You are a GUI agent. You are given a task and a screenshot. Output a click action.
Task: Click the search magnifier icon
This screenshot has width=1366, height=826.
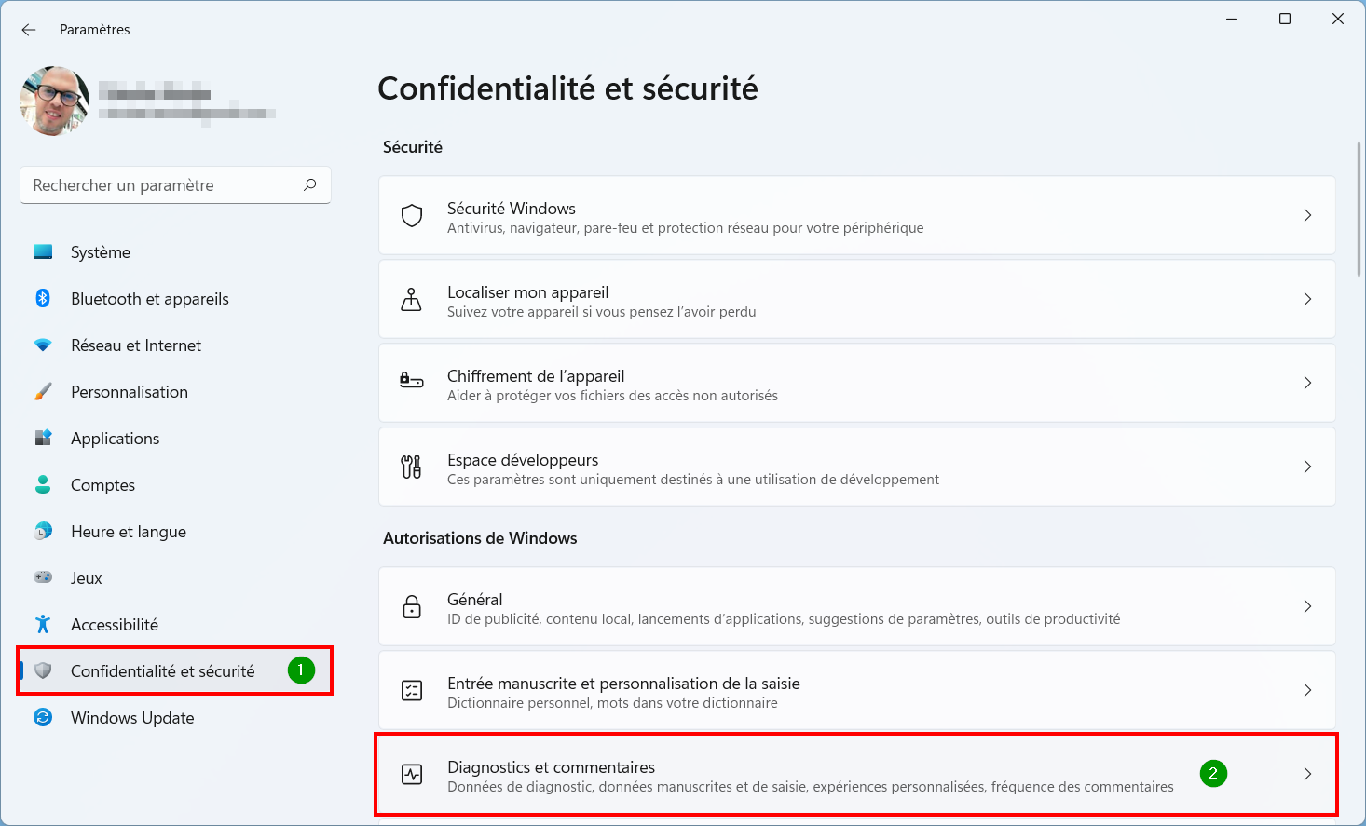click(x=310, y=184)
